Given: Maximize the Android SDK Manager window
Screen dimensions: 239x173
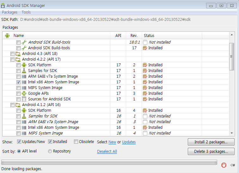Looking at the screenshot, I should pyautogui.click(x=221, y=6).
